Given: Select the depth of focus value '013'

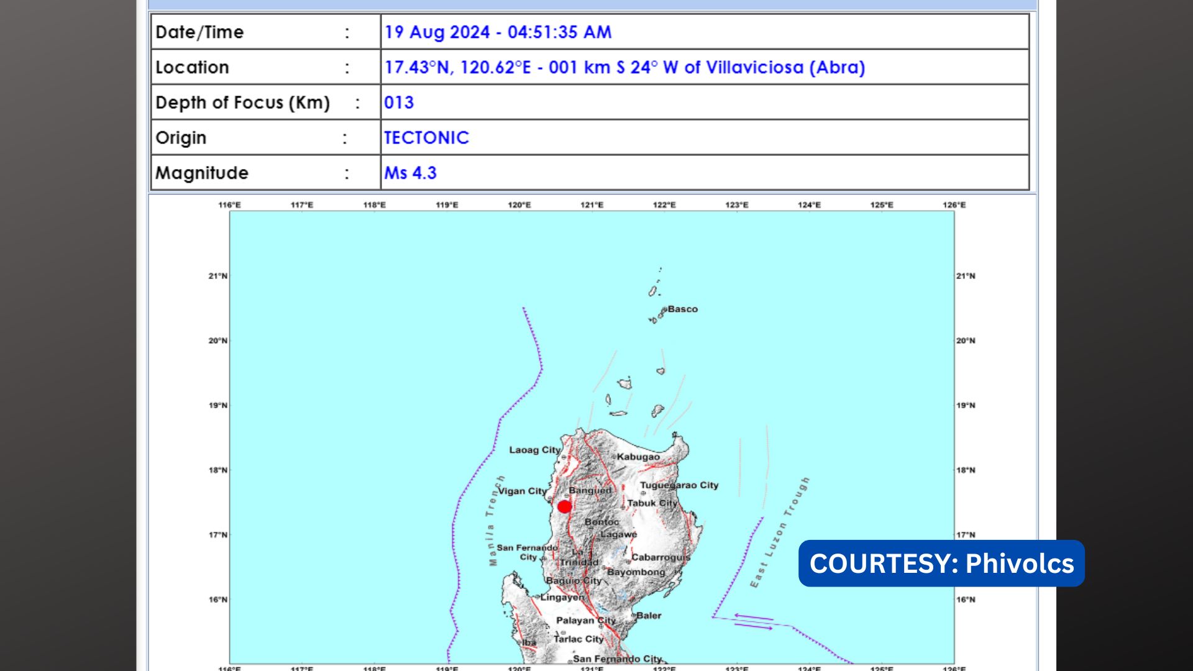Looking at the screenshot, I should pyautogui.click(x=399, y=103).
